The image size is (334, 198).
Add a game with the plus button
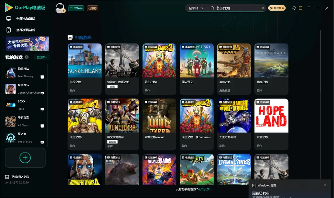click(25, 158)
